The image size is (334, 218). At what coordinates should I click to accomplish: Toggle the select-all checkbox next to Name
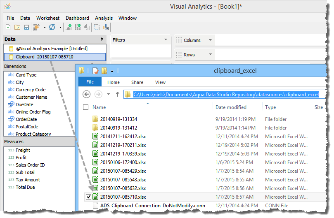[x=85, y=107]
